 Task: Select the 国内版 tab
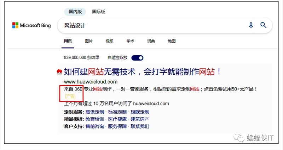point(75,12)
